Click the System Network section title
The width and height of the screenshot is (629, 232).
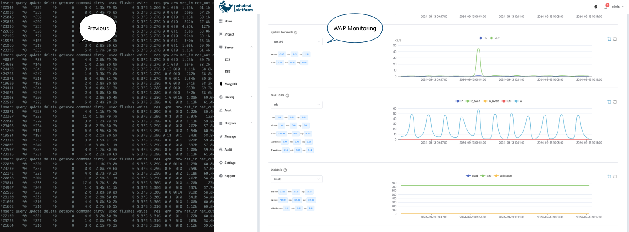(282, 32)
